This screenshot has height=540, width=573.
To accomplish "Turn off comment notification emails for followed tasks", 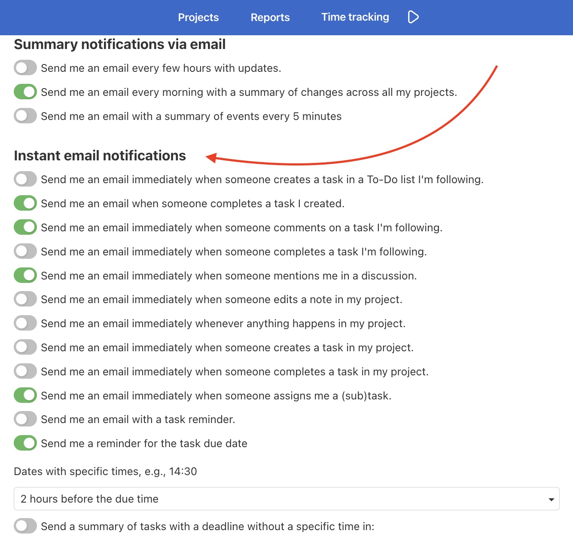I will [25, 227].
